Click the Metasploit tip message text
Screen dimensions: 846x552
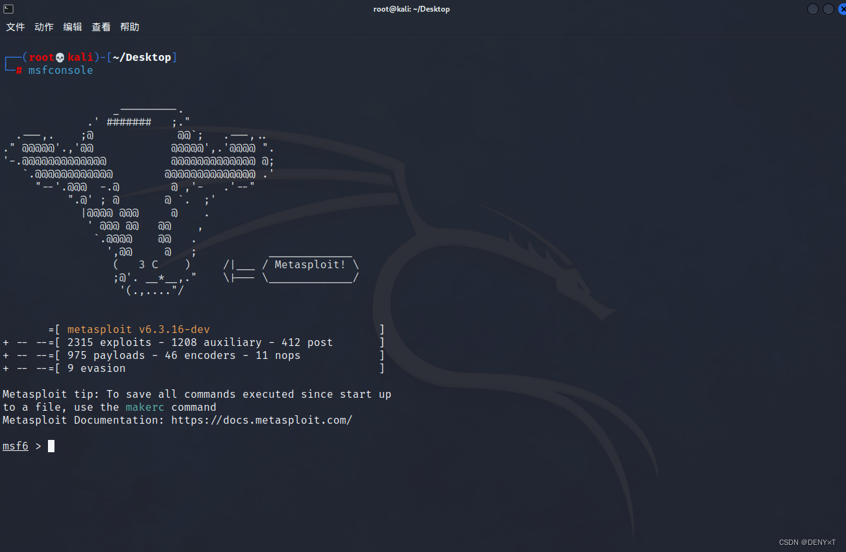[194, 394]
